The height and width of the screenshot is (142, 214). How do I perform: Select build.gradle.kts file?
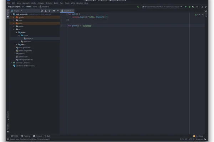24,48
